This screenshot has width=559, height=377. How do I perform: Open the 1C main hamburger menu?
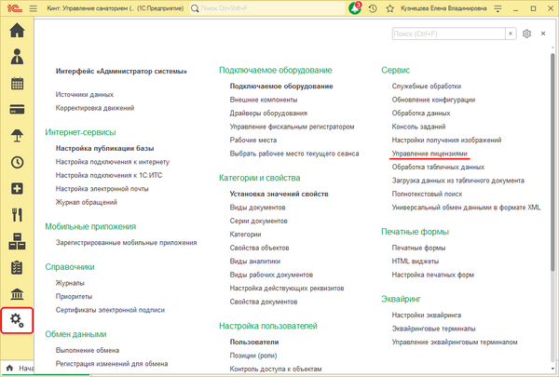point(34,8)
